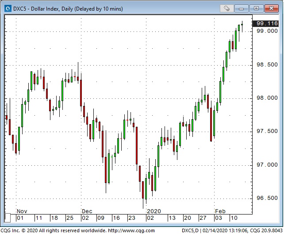Click the date label 27 on time axis
This screenshot has width=284, height=234.
click(x=203, y=218)
